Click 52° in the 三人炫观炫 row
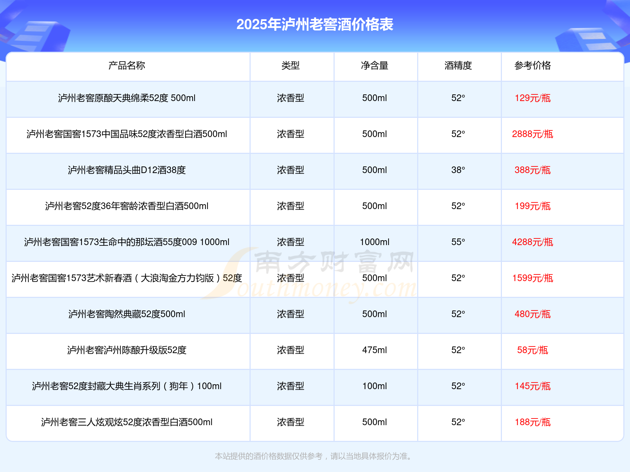 [458, 422]
